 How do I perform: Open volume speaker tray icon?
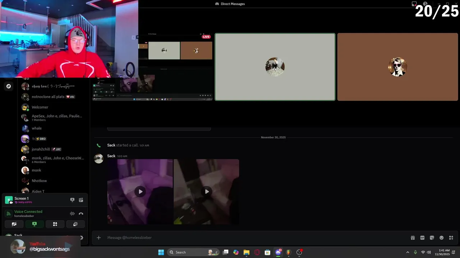click(x=429, y=252)
